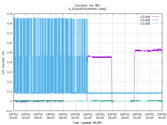167x125 pixels.
Task: Click the 'LCL41A' legend label
Action: (x=145, y=17)
